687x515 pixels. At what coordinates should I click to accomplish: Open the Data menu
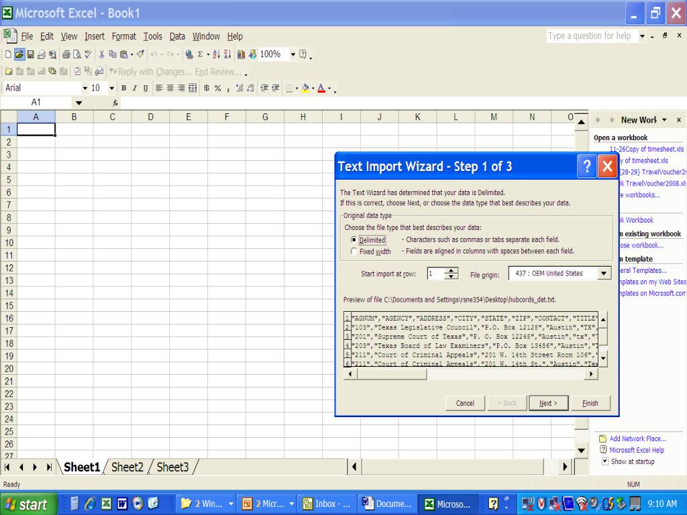(177, 36)
